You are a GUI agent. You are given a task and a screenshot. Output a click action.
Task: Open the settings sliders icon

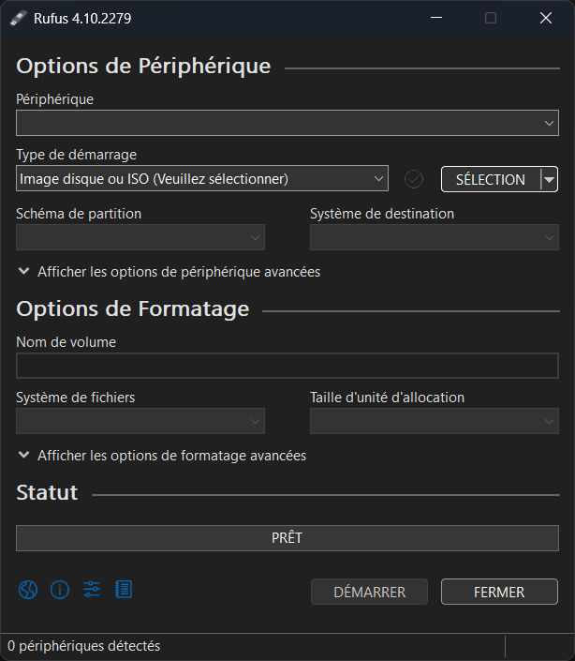click(x=92, y=590)
